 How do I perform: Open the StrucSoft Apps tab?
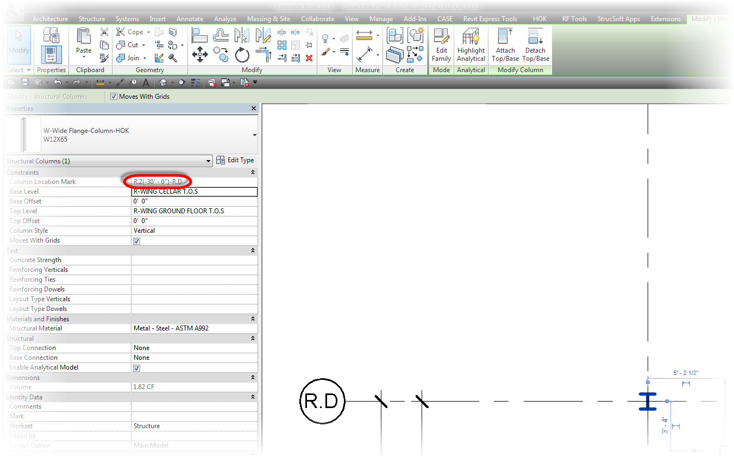(619, 19)
